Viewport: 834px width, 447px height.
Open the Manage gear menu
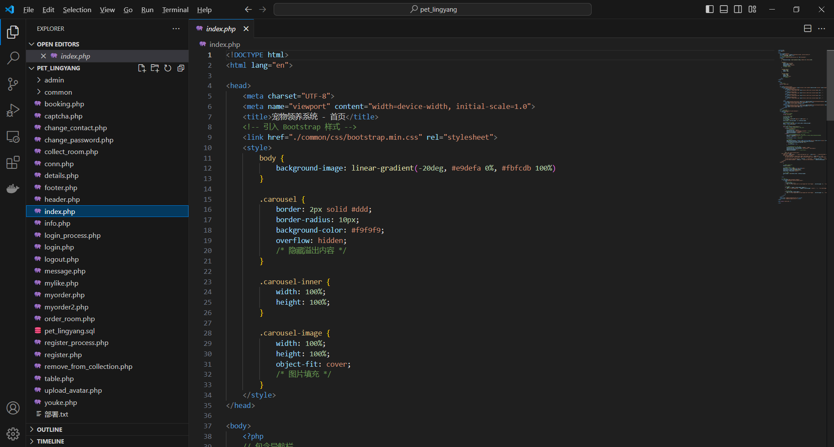[13, 434]
